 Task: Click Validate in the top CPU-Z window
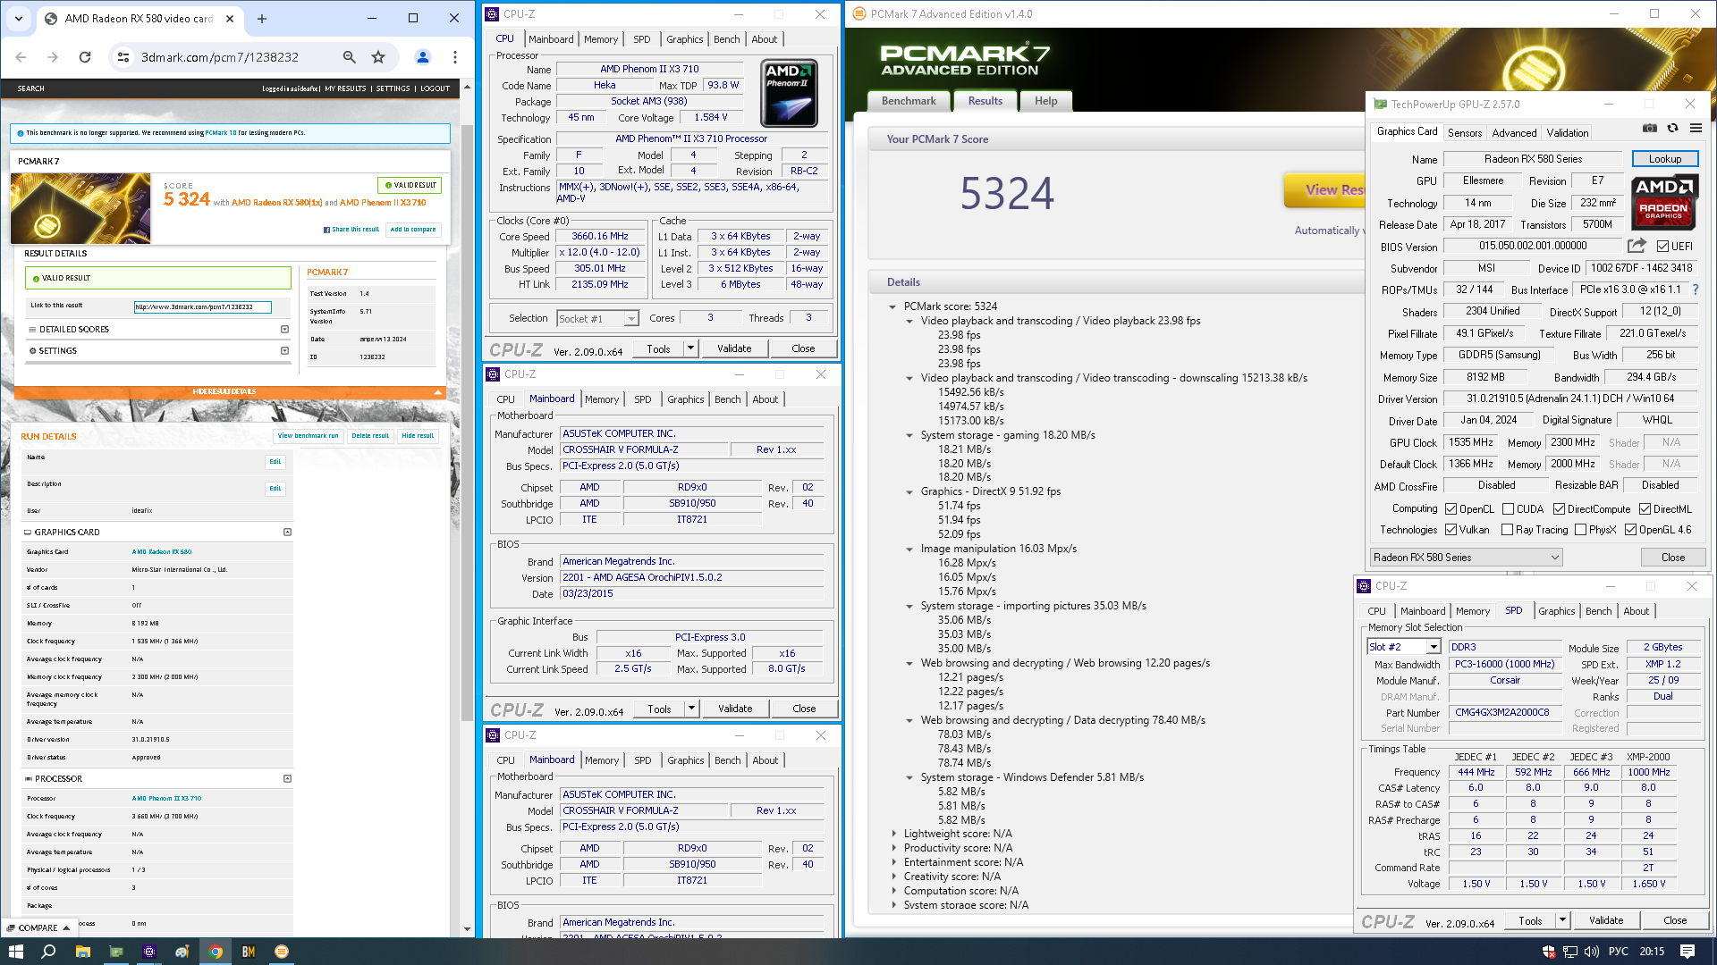point(734,348)
